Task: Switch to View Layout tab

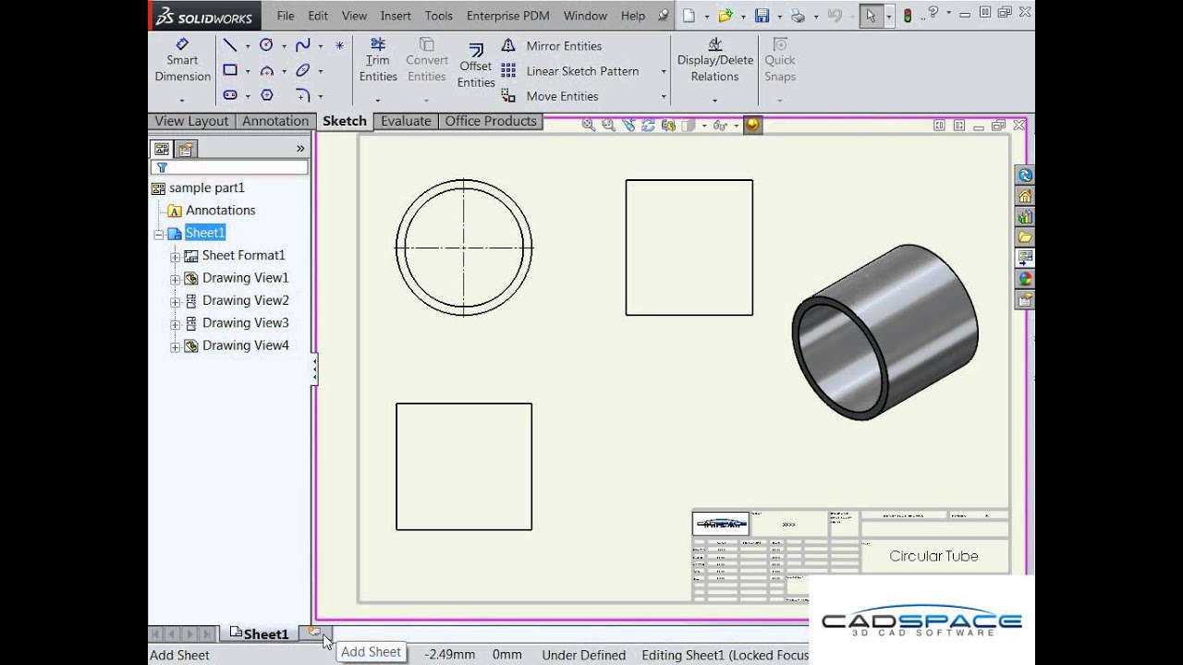Action: [191, 121]
